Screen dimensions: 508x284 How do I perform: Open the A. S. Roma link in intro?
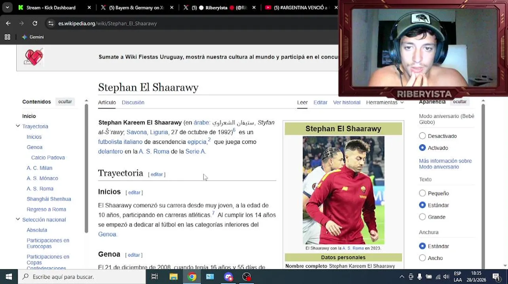pos(154,151)
